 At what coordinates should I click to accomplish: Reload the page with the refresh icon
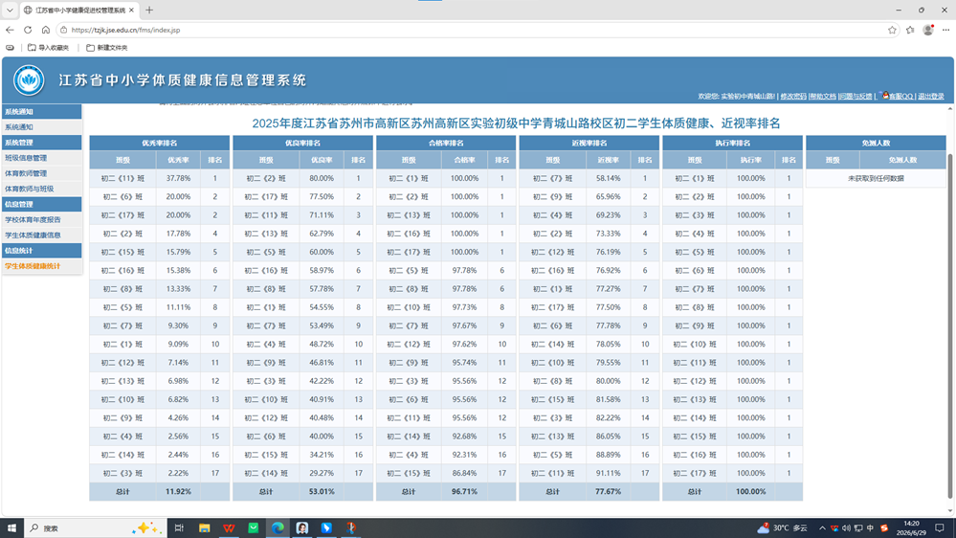click(28, 30)
